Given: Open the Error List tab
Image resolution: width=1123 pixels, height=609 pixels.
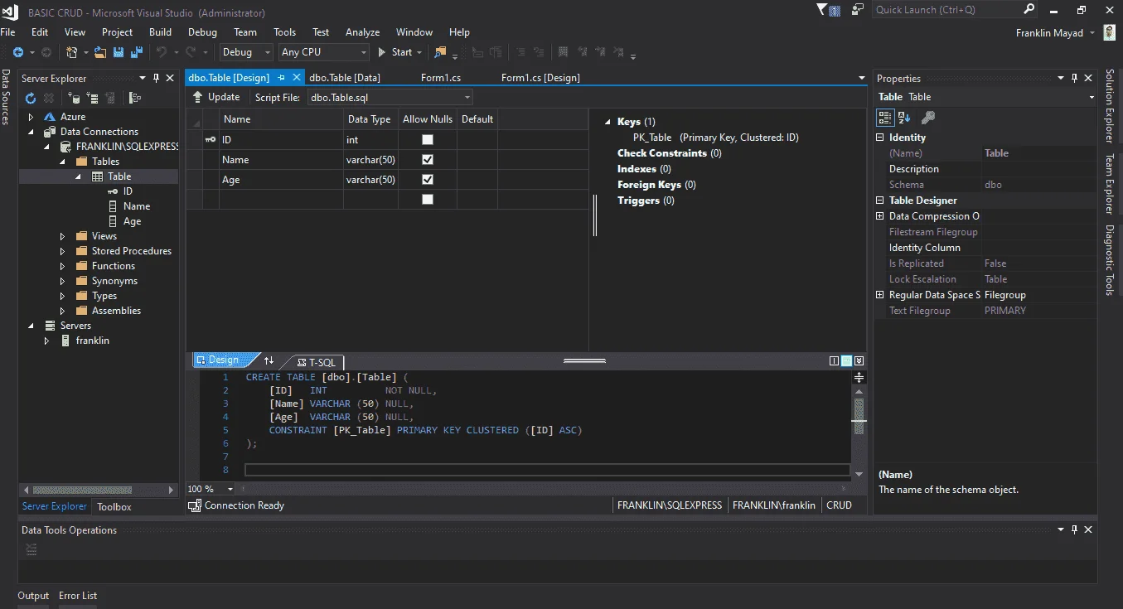Looking at the screenshot, I should pos(78,596).
